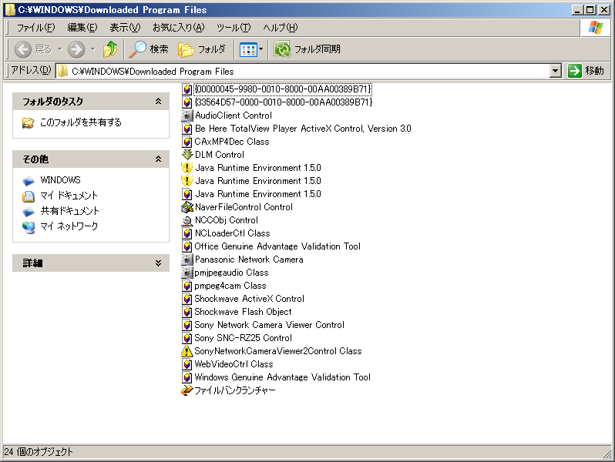
Task: Open the 編集(E) menu
Action: click(82, 28)
